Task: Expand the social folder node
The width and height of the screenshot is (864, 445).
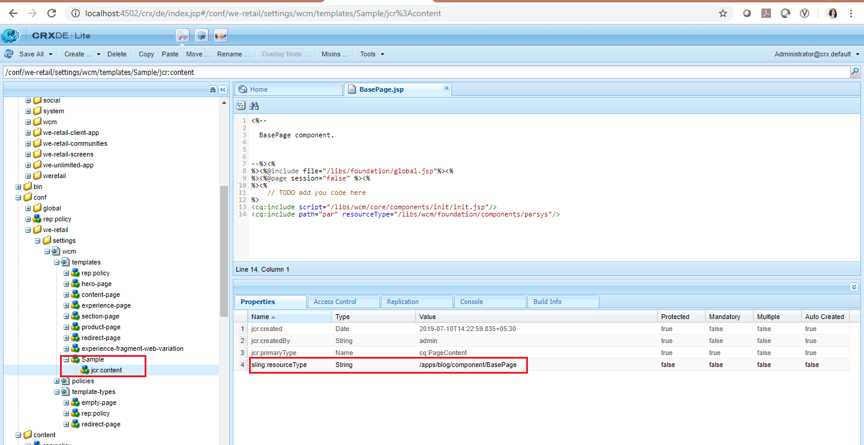Action: pos(28,100)
